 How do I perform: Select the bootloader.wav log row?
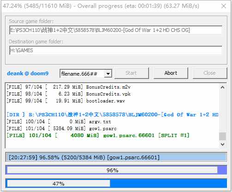[x=65, y=101]
